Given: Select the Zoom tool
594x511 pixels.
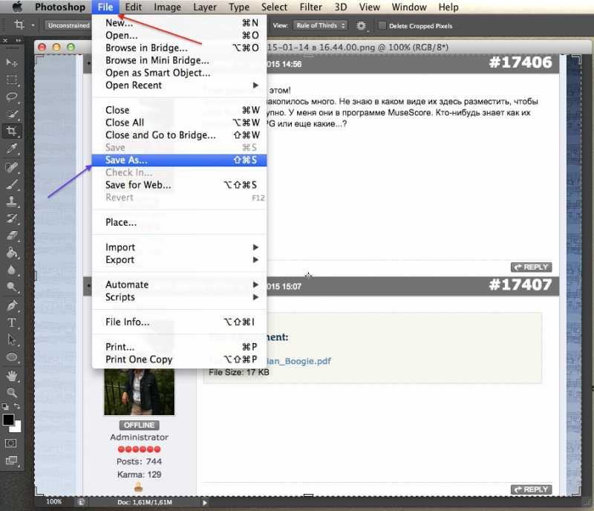Looking at the screenshot, I should click(x=12, y=393).
